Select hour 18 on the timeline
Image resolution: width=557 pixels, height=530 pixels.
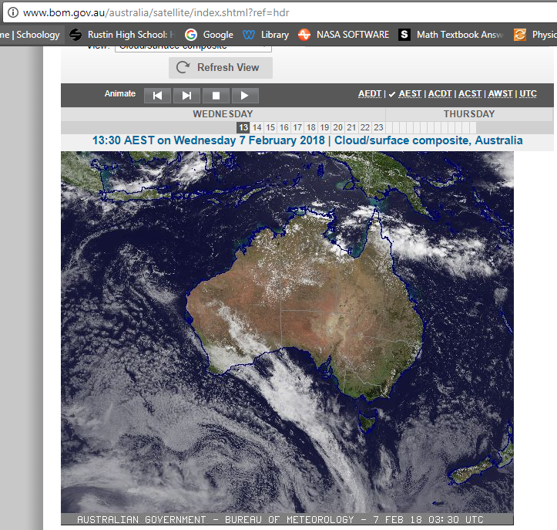[310, 127]
